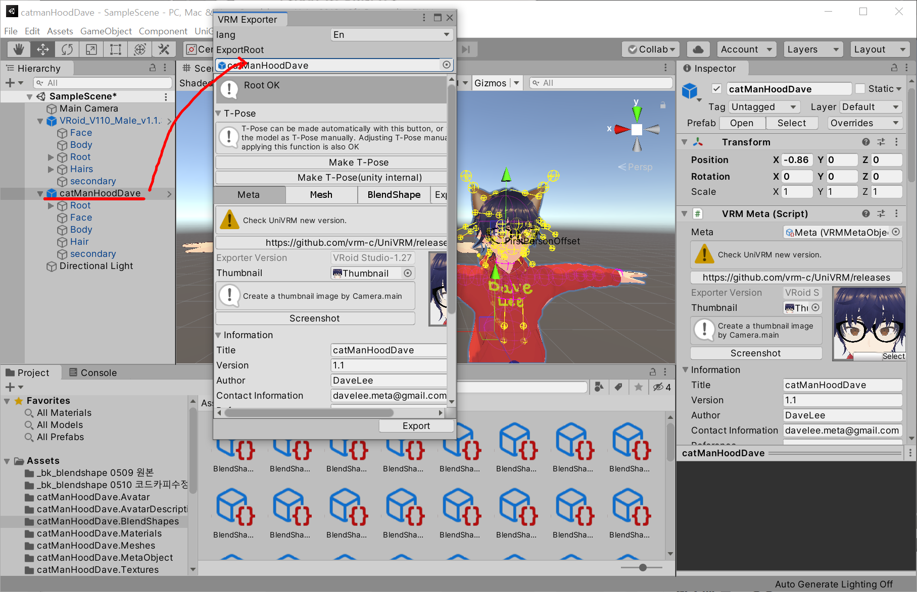
Task: Open the Account dropdown
Action: click(x=746, y=49)
